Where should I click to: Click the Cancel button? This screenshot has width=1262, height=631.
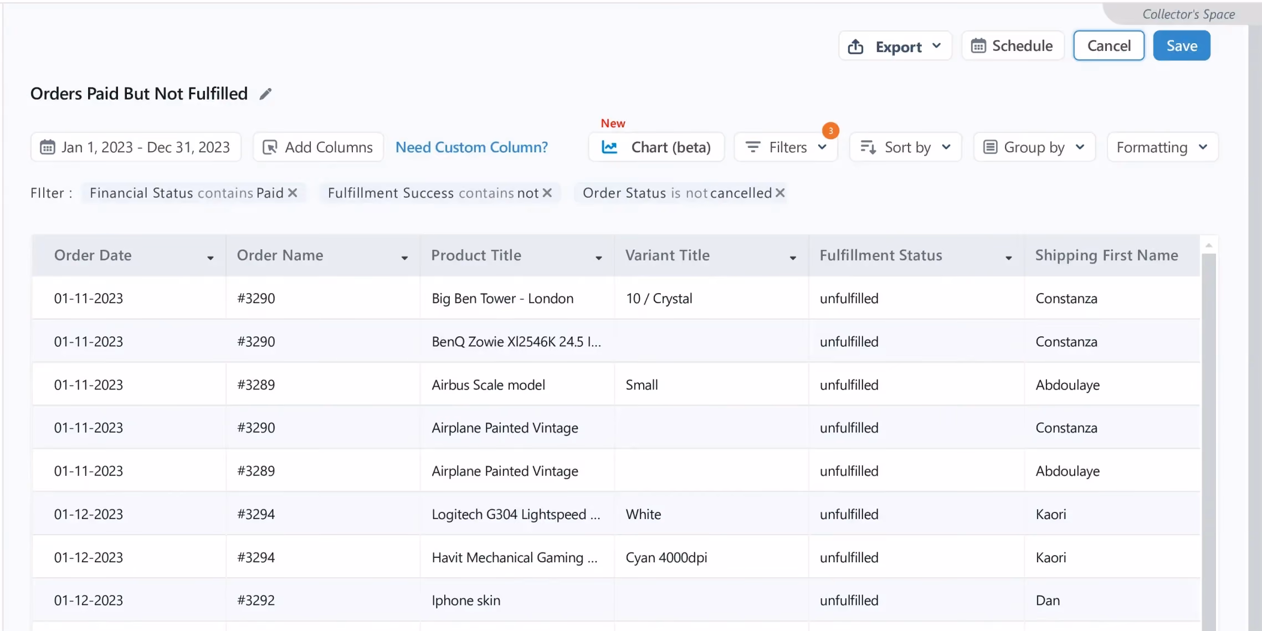pos(1109,46)
